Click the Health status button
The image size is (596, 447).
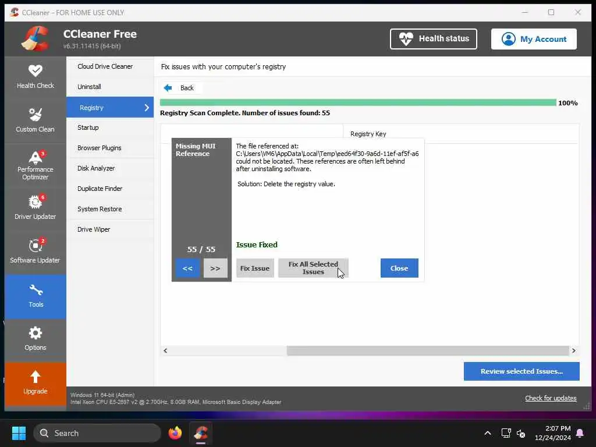click(433, 39)
